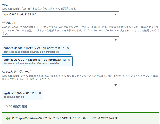The width and height of the screenshot is (160, 124).
Task: Click the codebuild-test-sg description text
Action: click(x=14, y=97)
